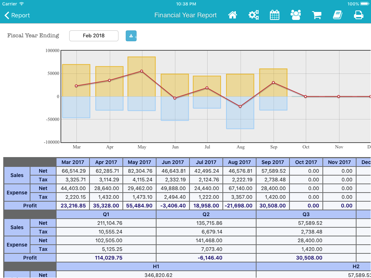371x278 pixels.
Task: Go back to Report
Action: pos(17,15)
